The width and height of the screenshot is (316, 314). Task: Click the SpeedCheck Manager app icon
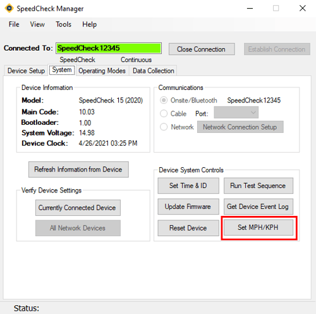(9, 8)
